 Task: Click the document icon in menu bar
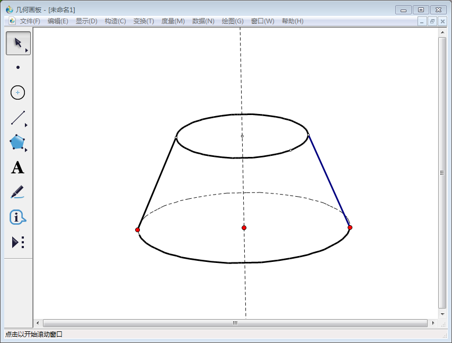coord(12,21)
